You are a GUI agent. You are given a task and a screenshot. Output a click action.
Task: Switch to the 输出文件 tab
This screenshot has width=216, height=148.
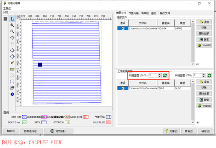165,13
